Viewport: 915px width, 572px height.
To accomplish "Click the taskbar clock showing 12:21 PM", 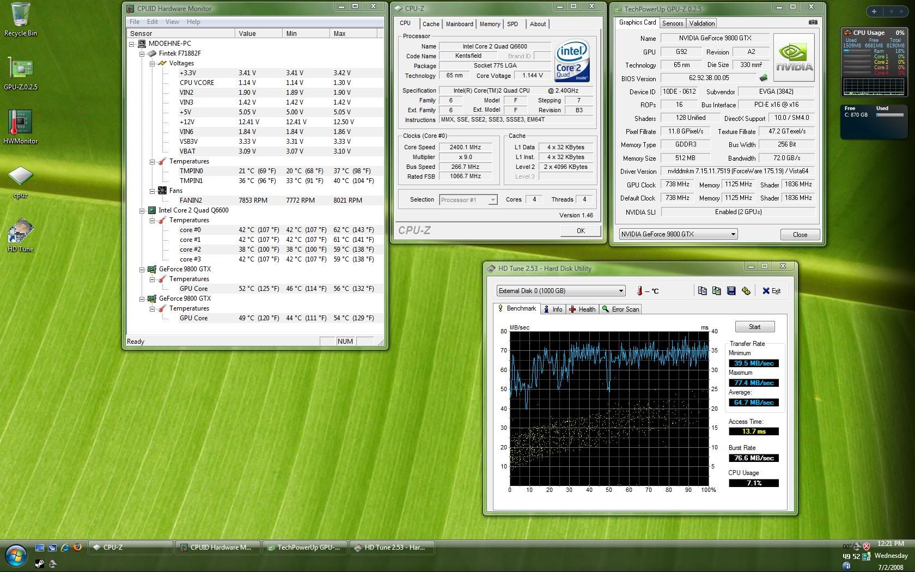I will (x=890, y=543).
